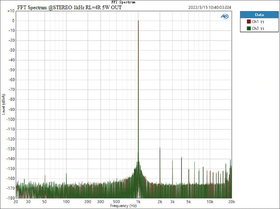
Task: Click the 20 tick label on the frequency axis
Action: click(17, 201)
